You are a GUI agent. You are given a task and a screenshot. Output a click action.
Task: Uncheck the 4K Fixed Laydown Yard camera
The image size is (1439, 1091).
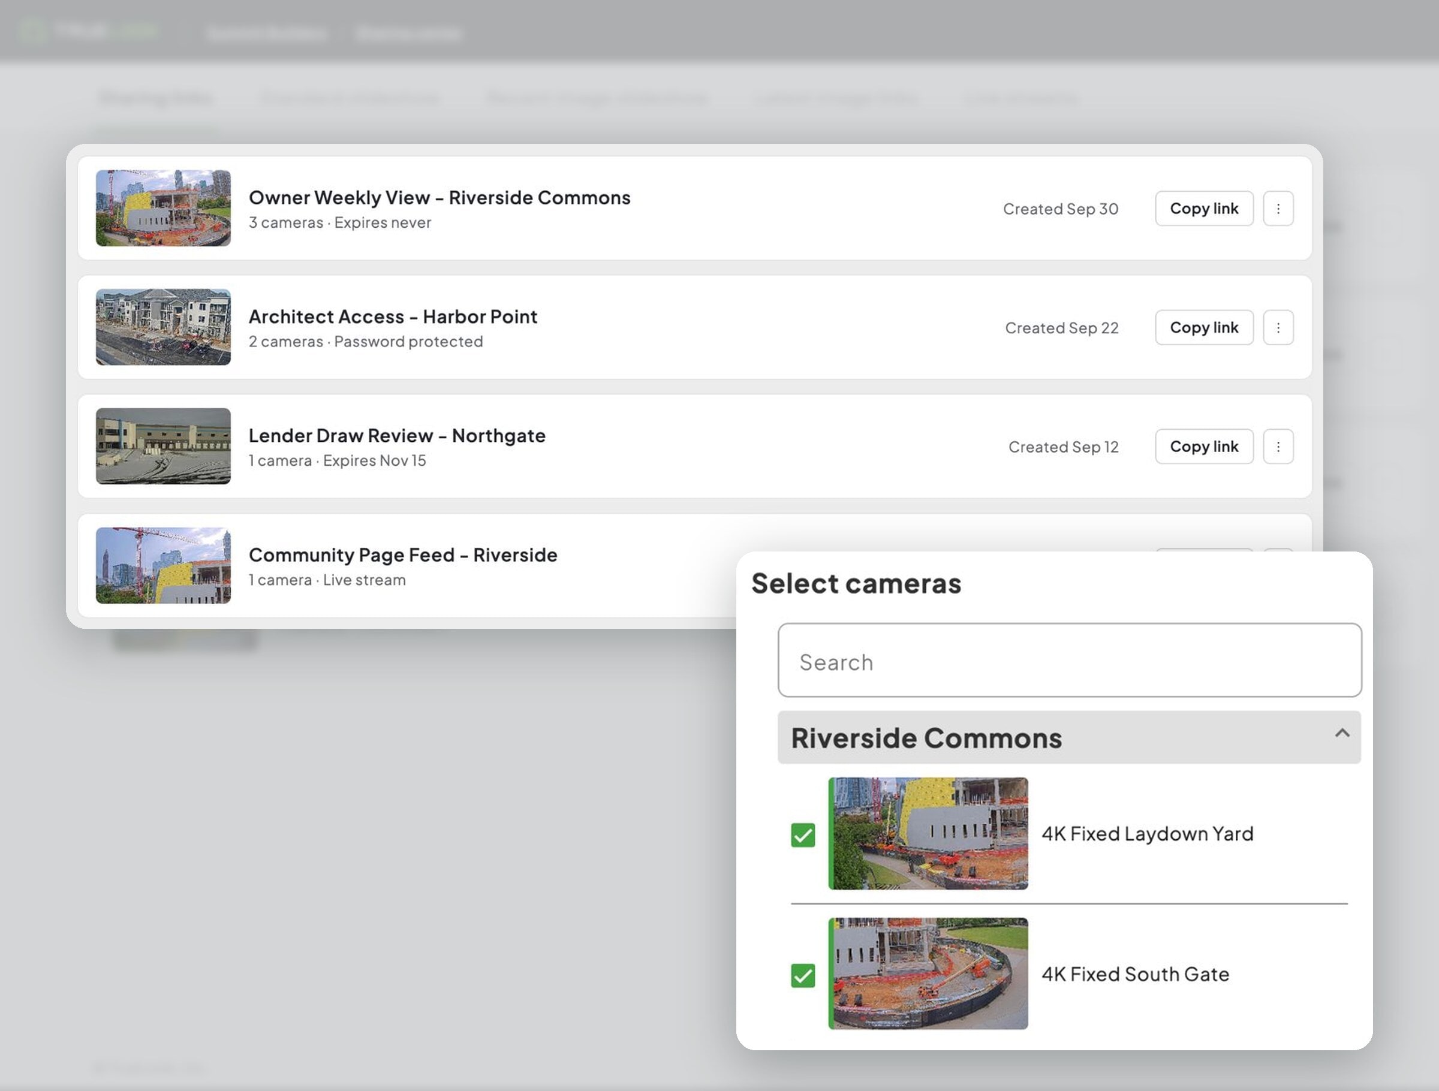pyautogui.click(x=803, y=834)
